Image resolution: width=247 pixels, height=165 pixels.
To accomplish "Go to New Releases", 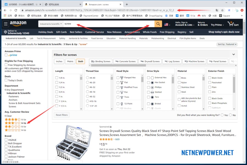I will pyautogui.click(x=114, y=32).
